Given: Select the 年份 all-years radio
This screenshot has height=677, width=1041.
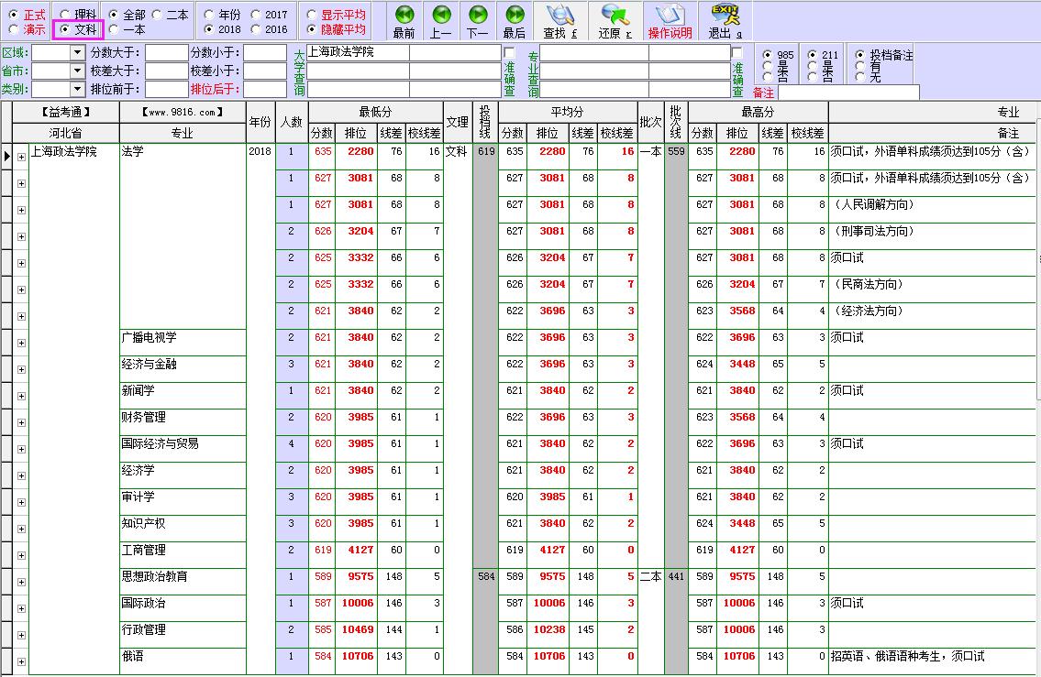Looking at the screenshot, I should coord(209,14).
